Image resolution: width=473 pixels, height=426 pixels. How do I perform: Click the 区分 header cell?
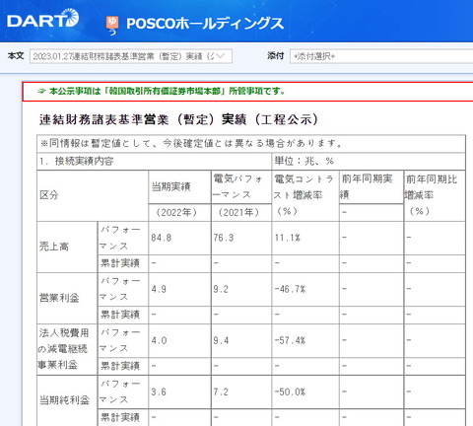93,195
